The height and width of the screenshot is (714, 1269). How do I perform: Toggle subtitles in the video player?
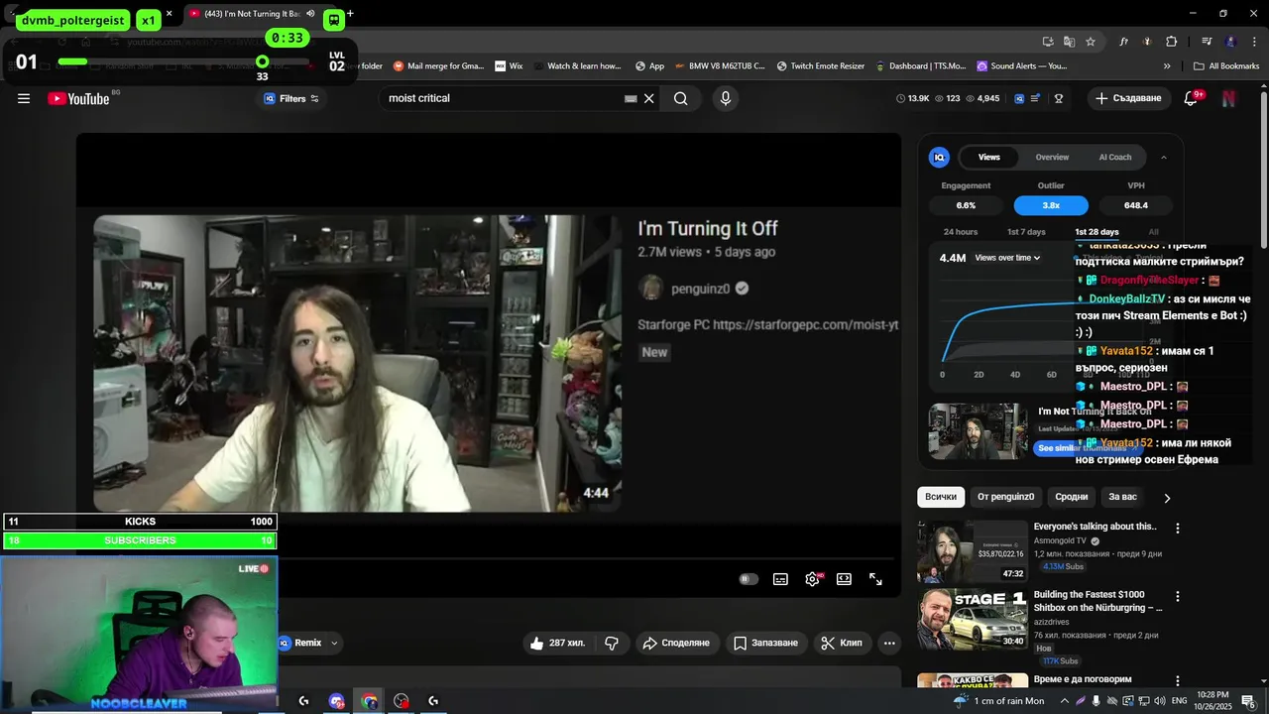coord(780,579)
